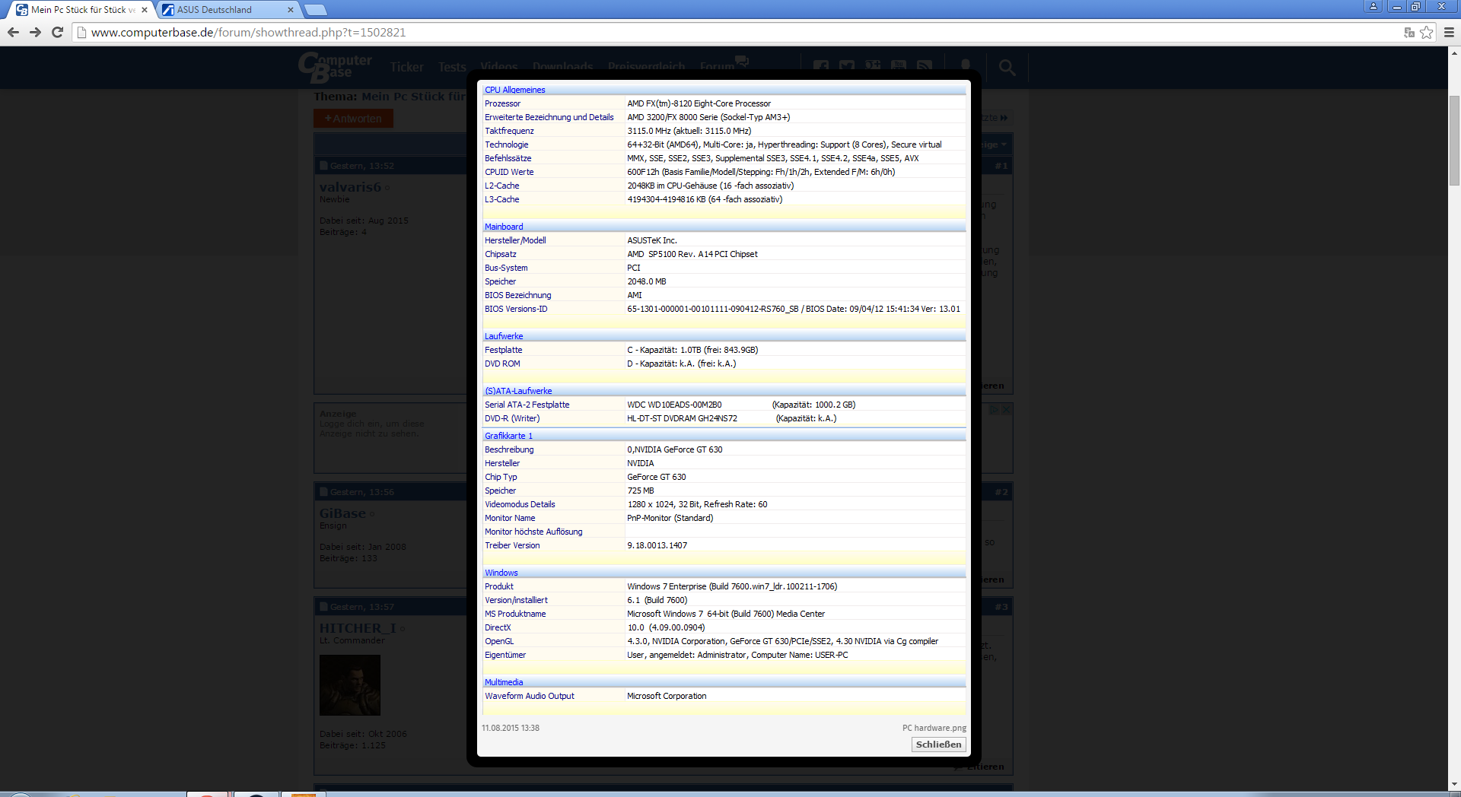Screen dimensions: 1461x797
Task: Switch to the ASUS Deutschland tab
Action: pyautogui.click(x=227, y=10)
